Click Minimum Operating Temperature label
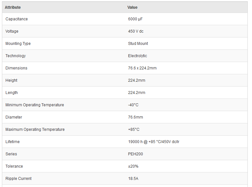The width and height of the screenshot is (252, 187). (x=35, y=105)
